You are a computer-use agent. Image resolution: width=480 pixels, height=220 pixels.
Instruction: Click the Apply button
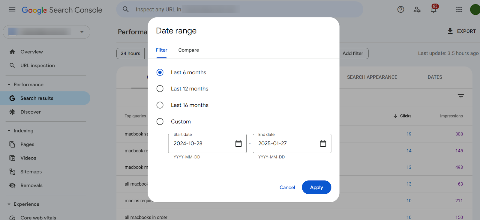[316, 187]
